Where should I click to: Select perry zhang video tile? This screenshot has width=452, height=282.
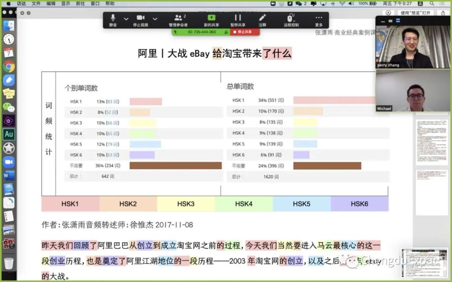(413, 47)
